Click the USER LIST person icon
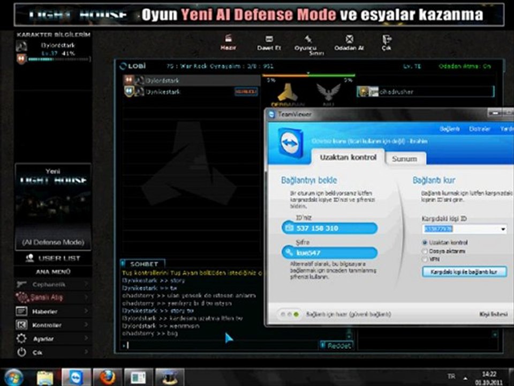Screen dimensions: 514x386 coord(30,258)
